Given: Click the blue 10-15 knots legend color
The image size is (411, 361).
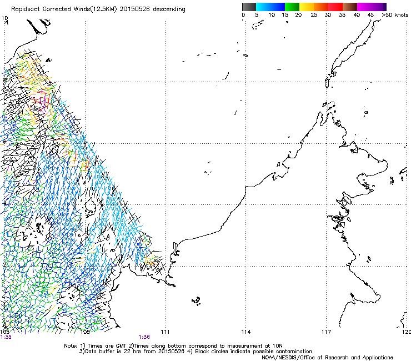Looking at the screenshot, I should 278,7.
